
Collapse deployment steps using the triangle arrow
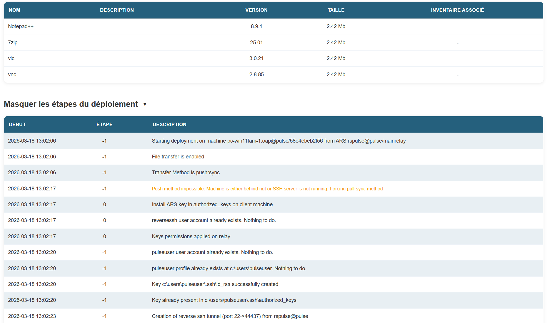click(145, 104)
